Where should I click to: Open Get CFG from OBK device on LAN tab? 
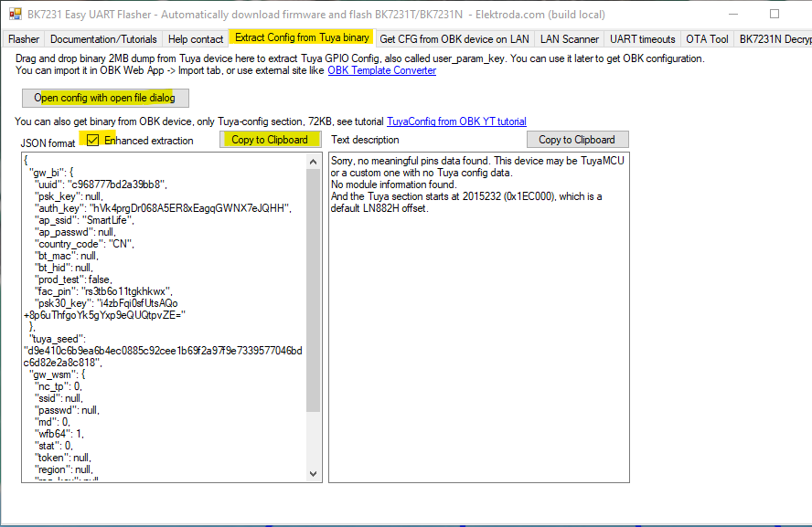(x=454, y=39)
